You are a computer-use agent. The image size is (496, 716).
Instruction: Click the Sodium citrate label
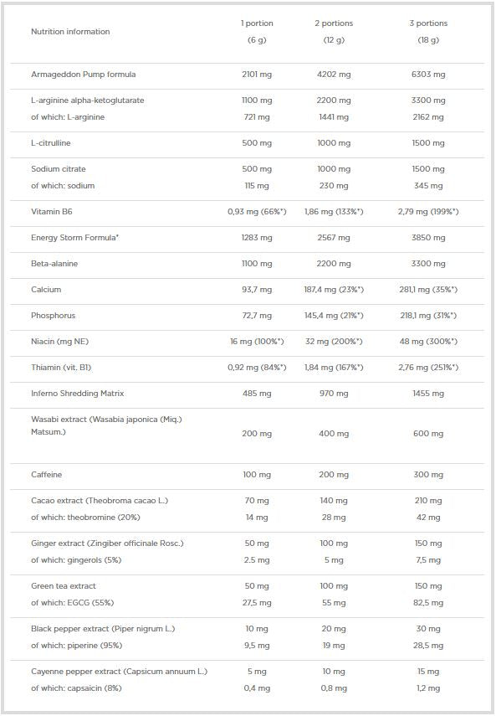pos(59,169)
